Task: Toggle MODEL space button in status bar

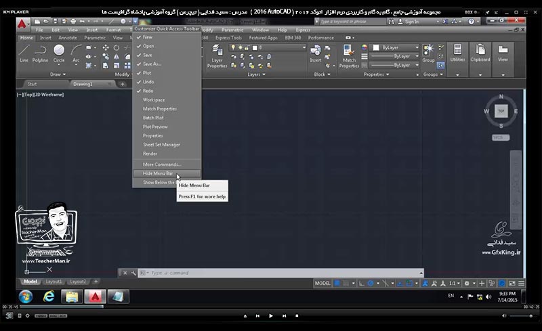Action: coord(322,284)
